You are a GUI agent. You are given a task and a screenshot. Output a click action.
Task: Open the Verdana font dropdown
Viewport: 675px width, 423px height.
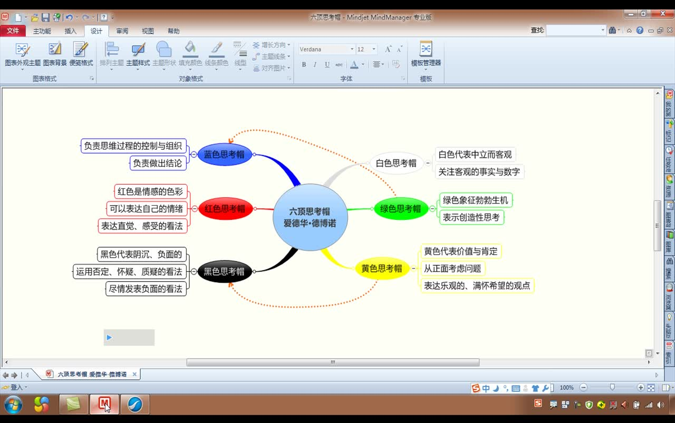[x=351, y=49]
